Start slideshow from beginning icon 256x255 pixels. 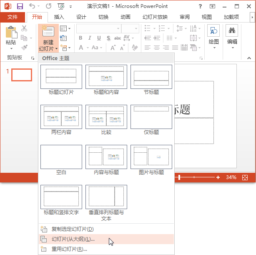(61, 6)
